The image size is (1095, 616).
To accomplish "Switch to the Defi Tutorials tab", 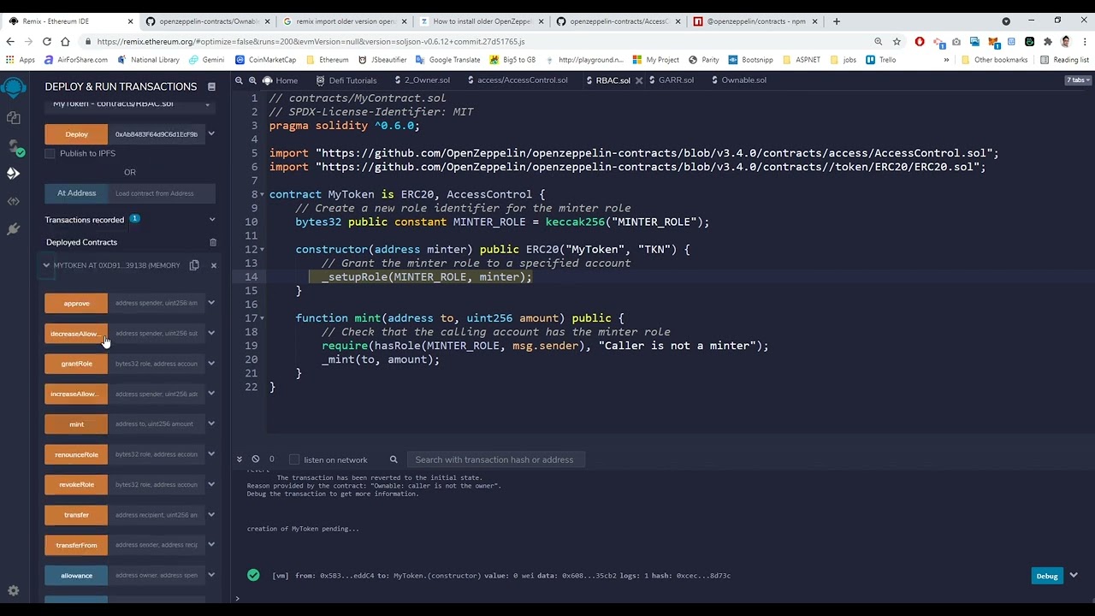I will coord(346,80).
